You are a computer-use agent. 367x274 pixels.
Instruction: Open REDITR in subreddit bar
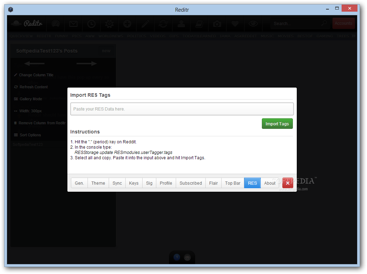[x=44, y=36]
